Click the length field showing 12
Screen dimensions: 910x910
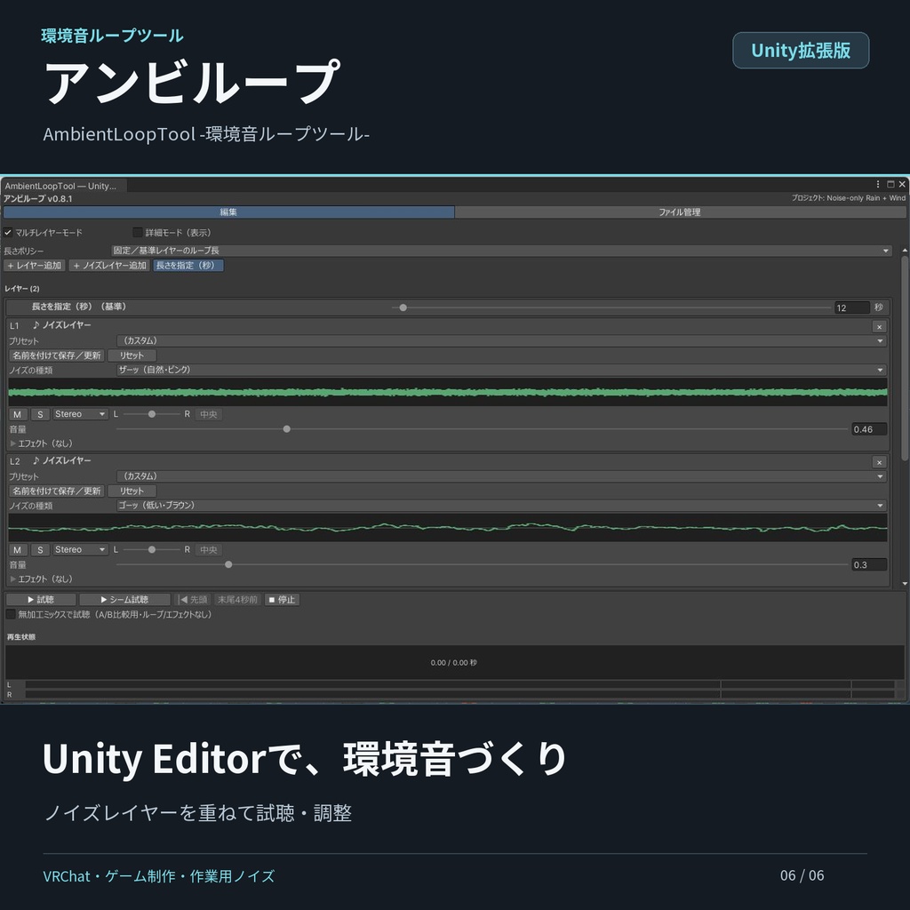click(x=851, y=307)
